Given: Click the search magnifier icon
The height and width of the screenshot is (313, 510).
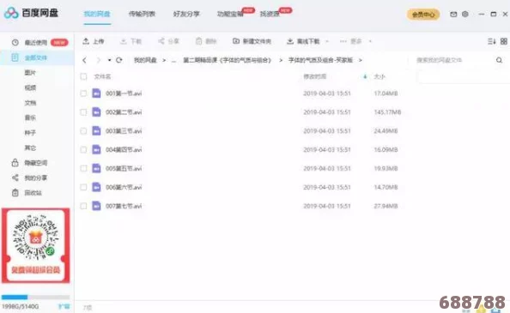Looking at the screenshot, I should pyautogui.click(x=499, y=60).
